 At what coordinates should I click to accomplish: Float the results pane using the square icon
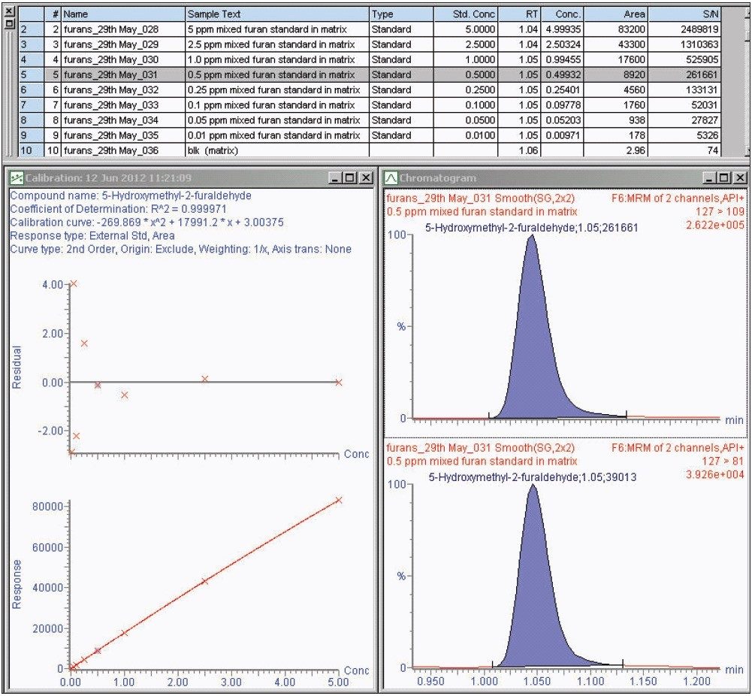(9, 24)
